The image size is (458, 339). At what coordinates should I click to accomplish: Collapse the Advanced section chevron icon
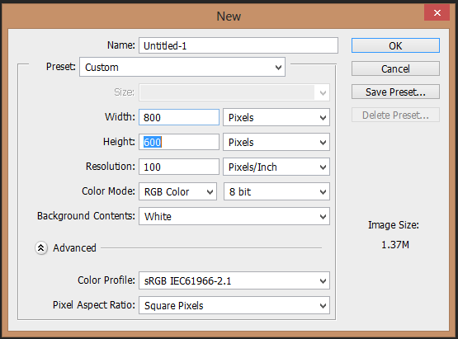[41, 248]
